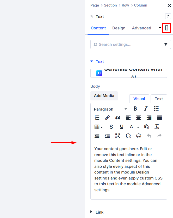Toggle strikethrough formatting
This screenshot has width=173, height=218.
click(x=111, y=127)
